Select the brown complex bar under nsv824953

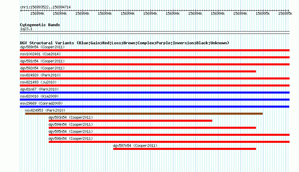coord(144,114)
